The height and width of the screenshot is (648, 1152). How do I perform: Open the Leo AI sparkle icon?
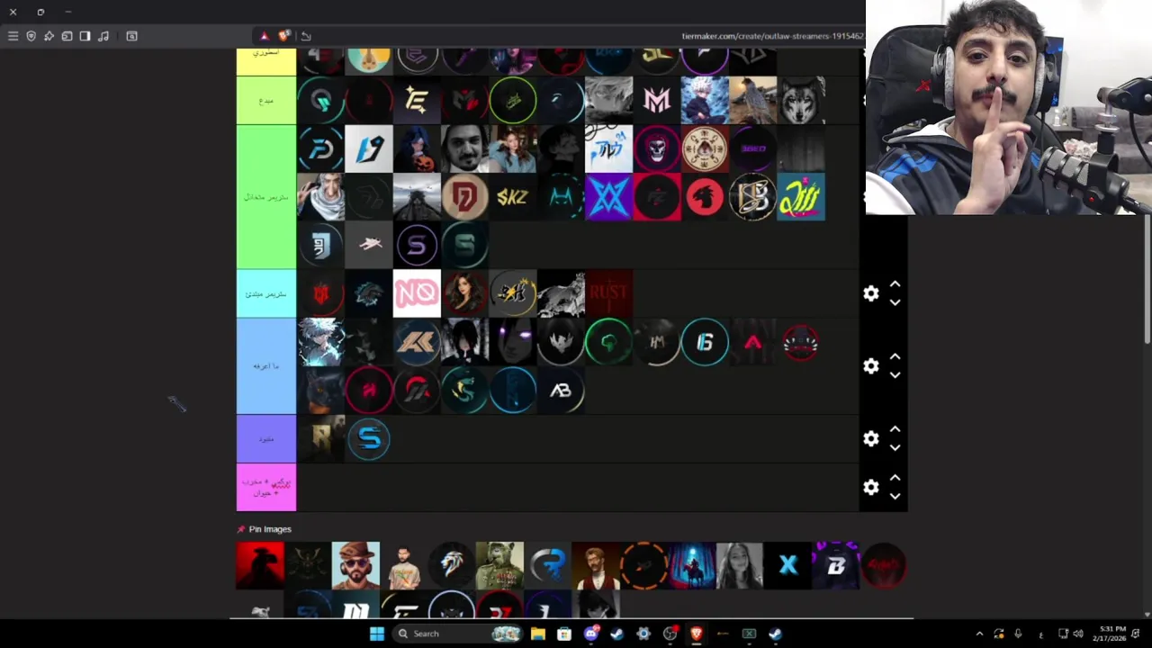pos(49,36)
